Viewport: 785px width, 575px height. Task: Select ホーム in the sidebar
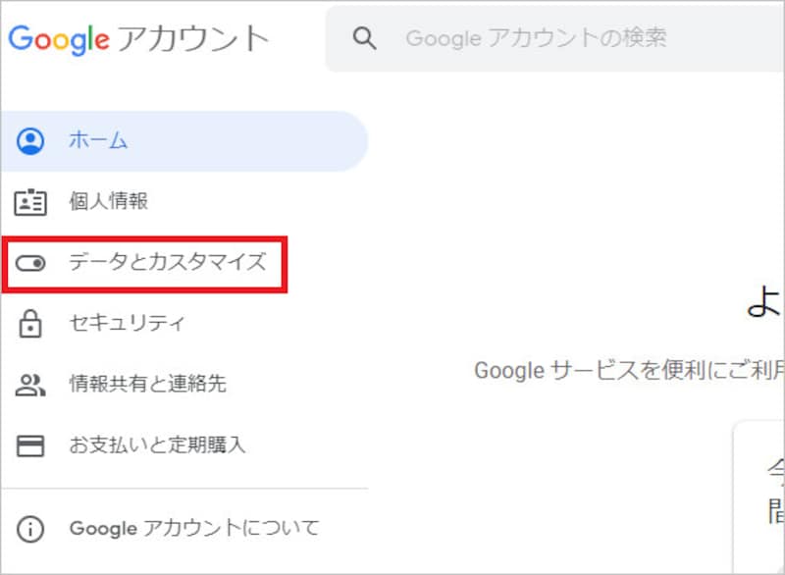tap(98, 140)
